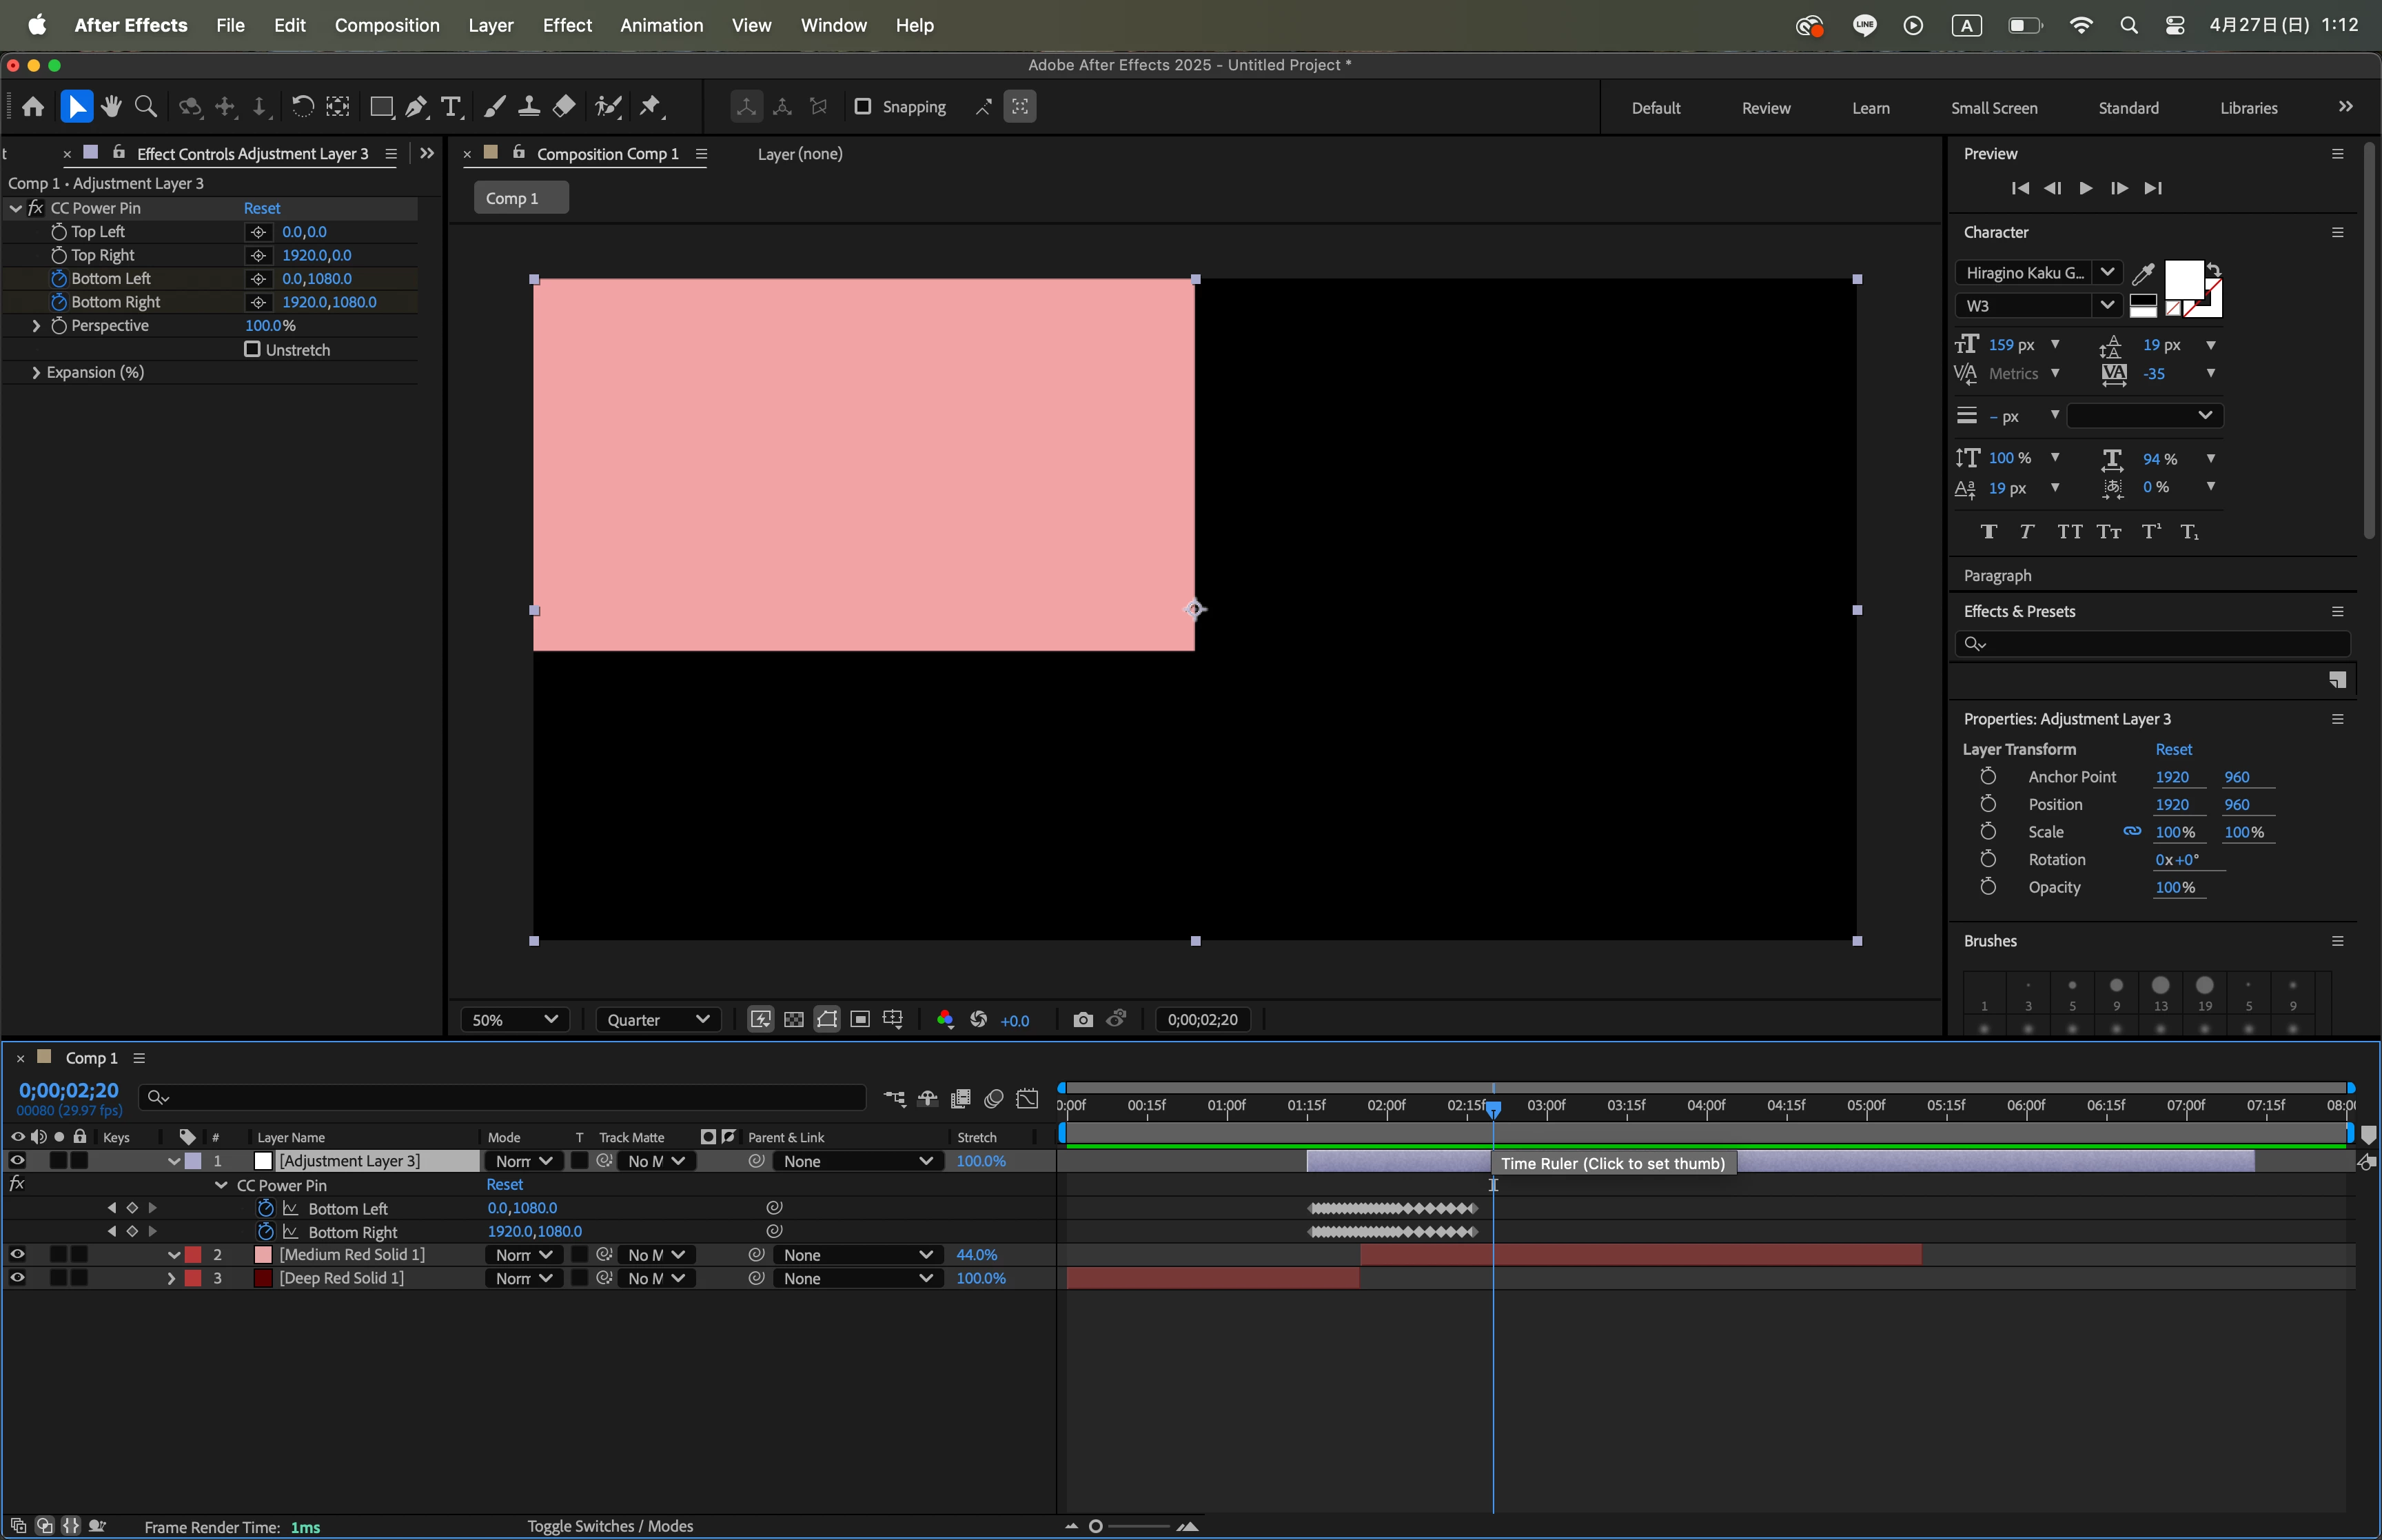The width and height of the screenshot is (2382, 1540).
Task: Open the Quarter resolution dropdown
Action: pos(657,1019)
